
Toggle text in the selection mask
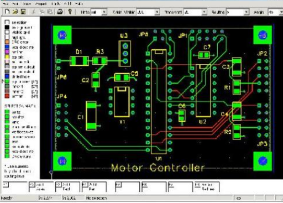7,142
